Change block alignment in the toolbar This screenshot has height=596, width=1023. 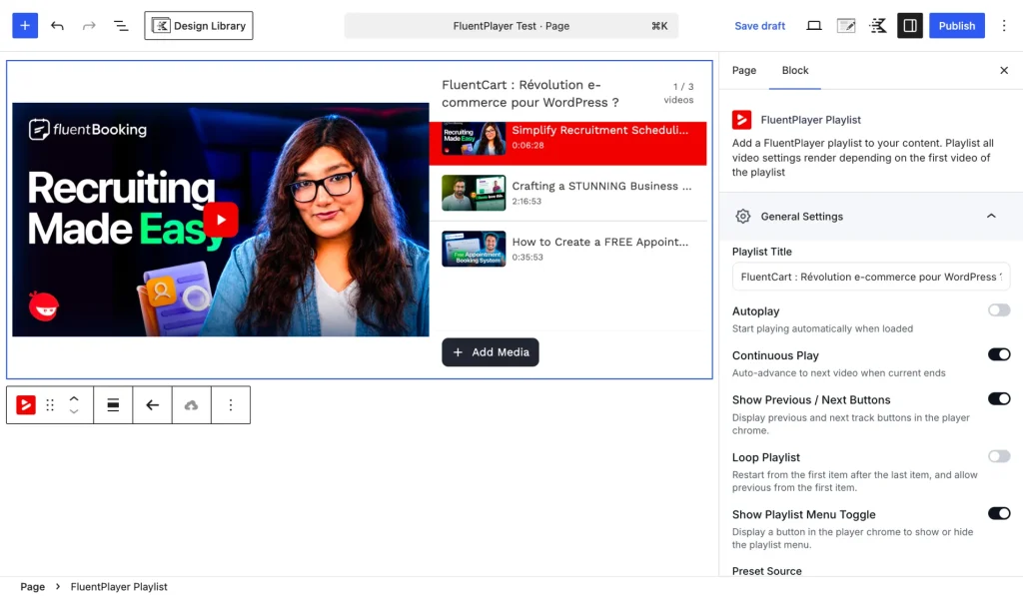[113, 405]
